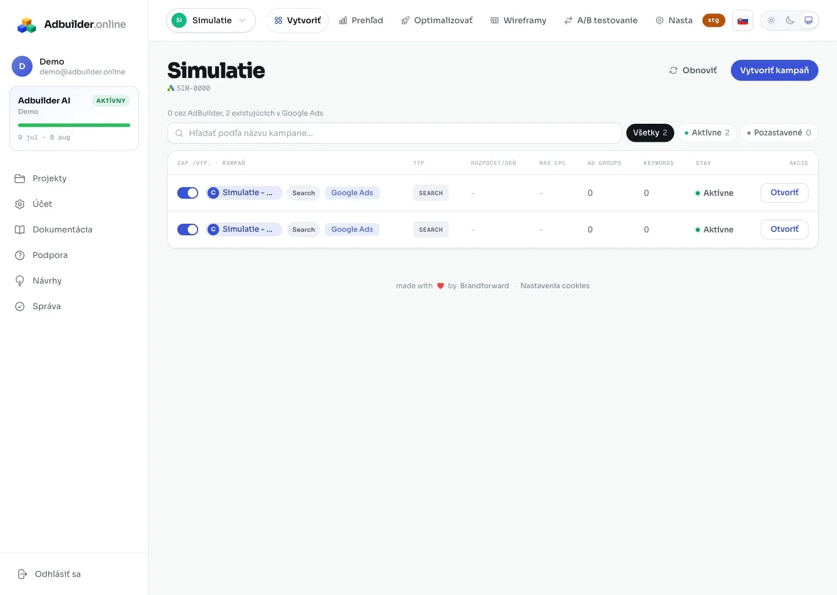Toggle off the second Simulatie campaign switch

pos(188,230)
